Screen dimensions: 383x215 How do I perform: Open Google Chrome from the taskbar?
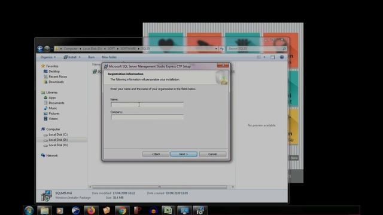tap(122, 210)
